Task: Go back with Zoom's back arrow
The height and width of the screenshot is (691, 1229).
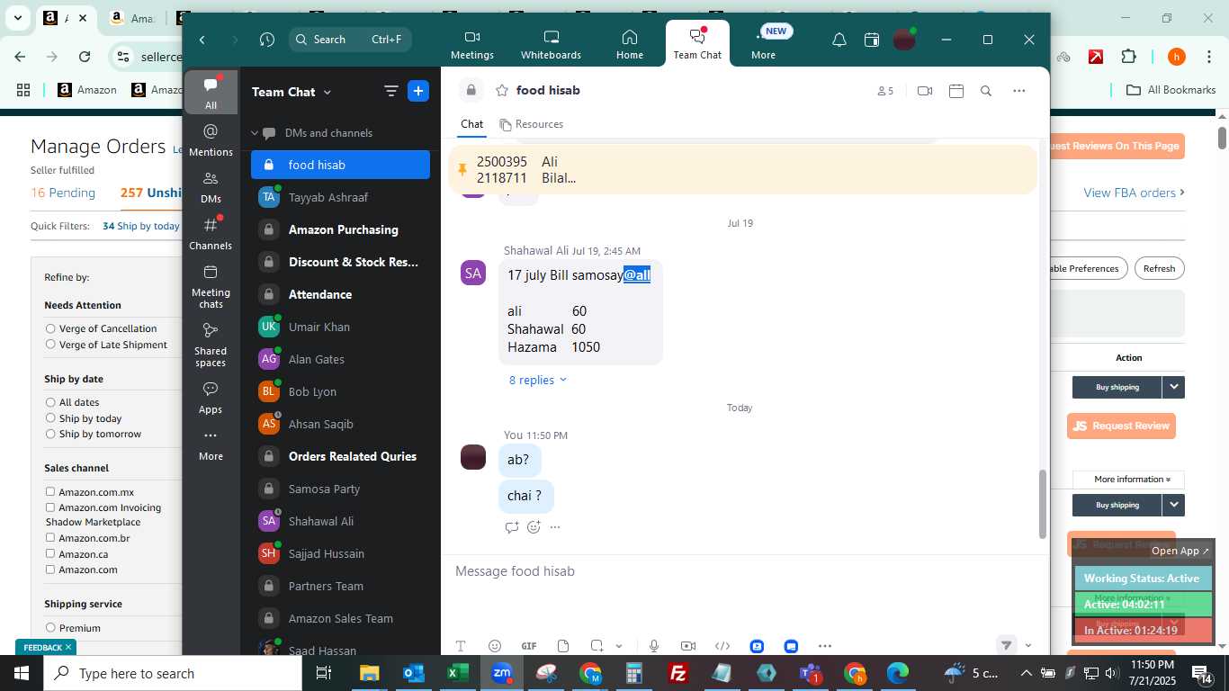Action: point(202,40)
